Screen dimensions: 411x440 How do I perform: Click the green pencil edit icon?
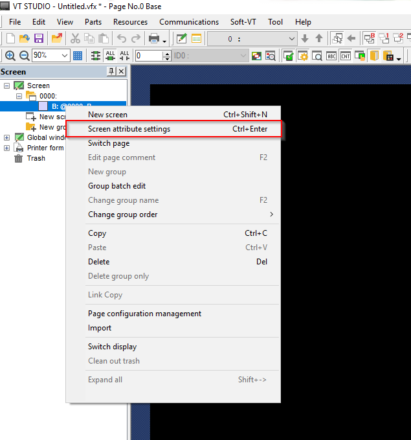182,38
